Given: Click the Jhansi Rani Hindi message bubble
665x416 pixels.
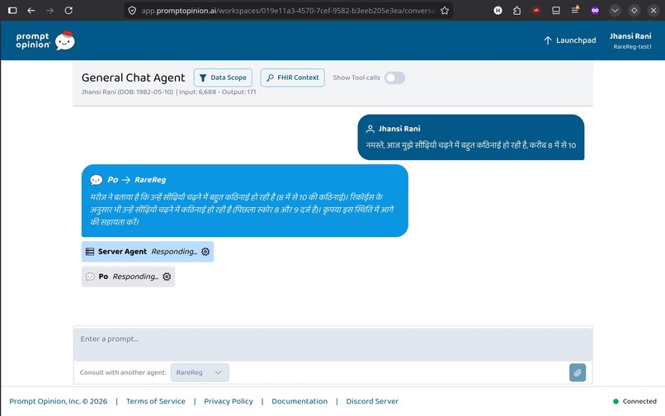Looking at the screenshot, I should coord(471,137).
